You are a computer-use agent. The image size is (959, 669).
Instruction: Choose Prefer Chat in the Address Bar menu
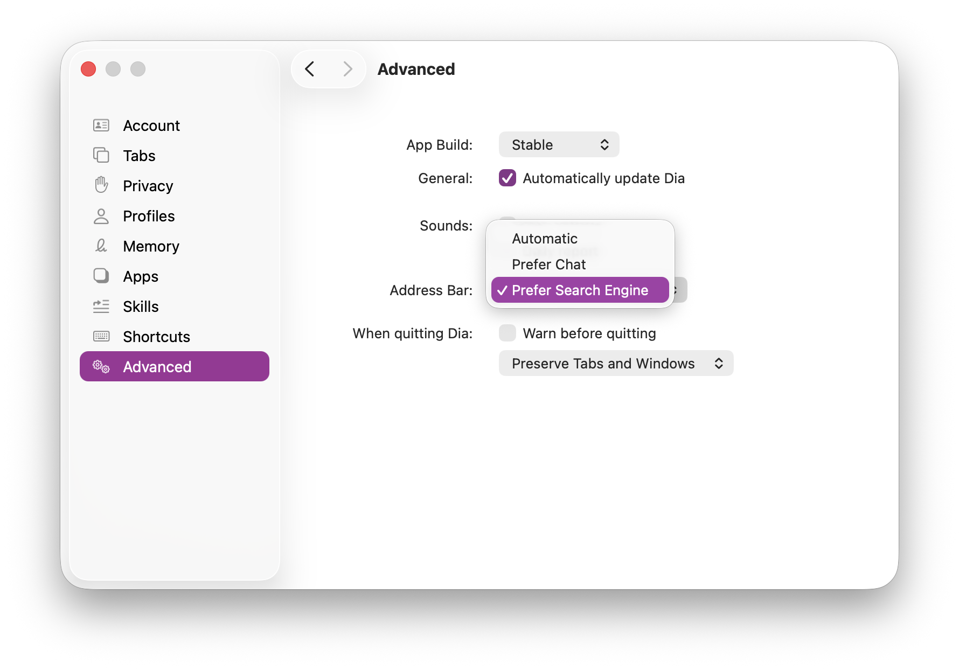580,264
